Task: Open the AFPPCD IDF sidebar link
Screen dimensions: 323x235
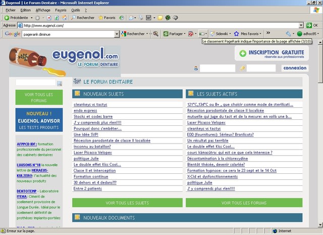Action: click(x=27, y=144)
